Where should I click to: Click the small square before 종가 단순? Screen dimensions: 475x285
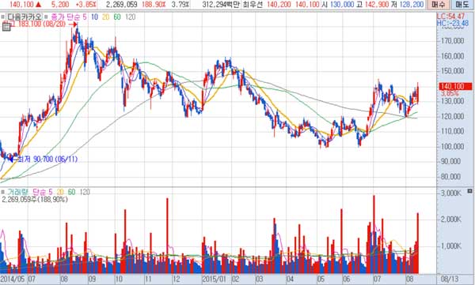tap(46, 17)
